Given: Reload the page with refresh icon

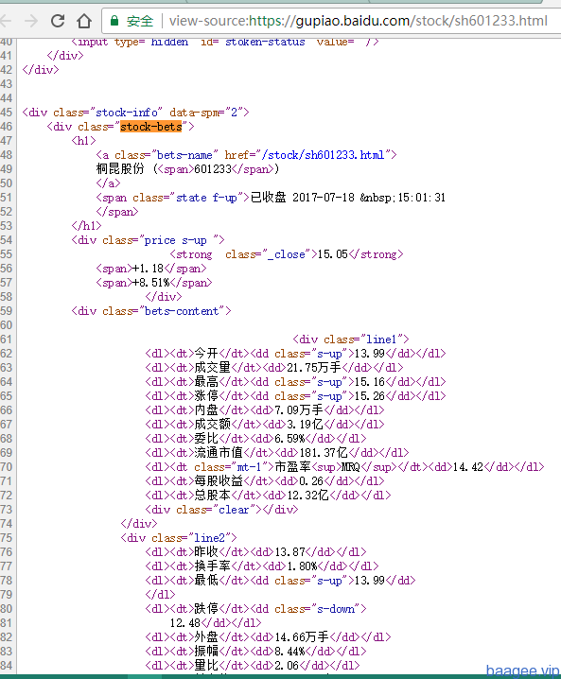Looking at the screenshot, I should click(x=58, y=21).
